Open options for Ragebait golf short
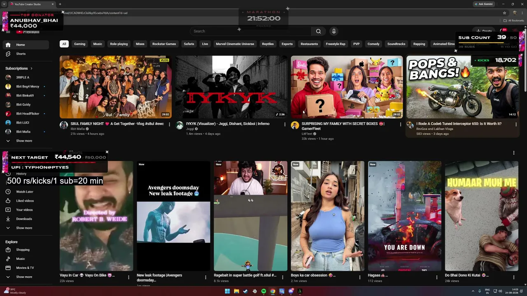Image resolution: width=527 pixels, height=296 pixels. pos(282,277)
